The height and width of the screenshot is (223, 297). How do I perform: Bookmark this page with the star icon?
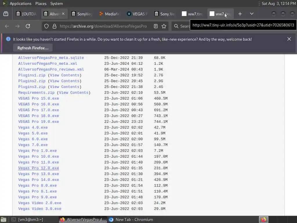coord(164,26)
